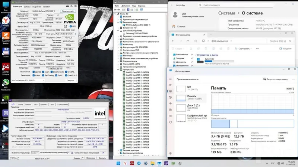Click the bus interface question mark in GPU-Z
This screenshot has width=298, height=167.
tap(76, 34)
